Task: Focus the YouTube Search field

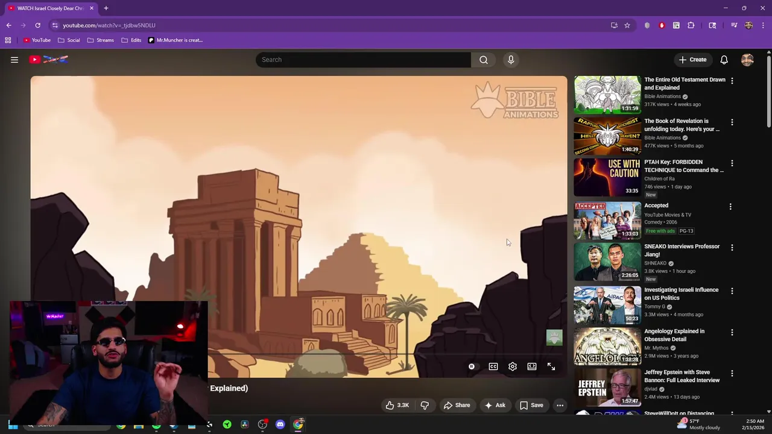Action: [x=363, y=60]
